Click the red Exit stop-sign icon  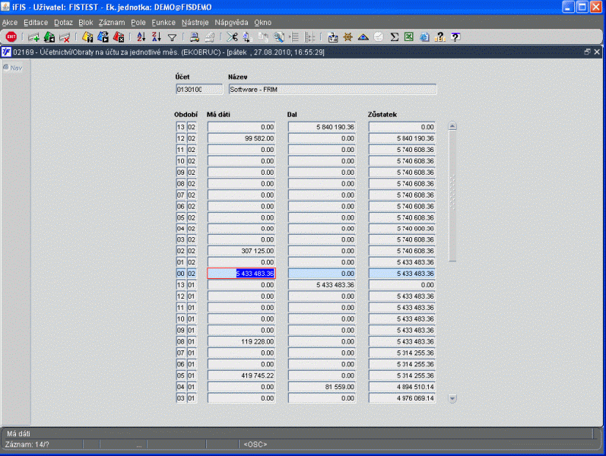point(11,37)
